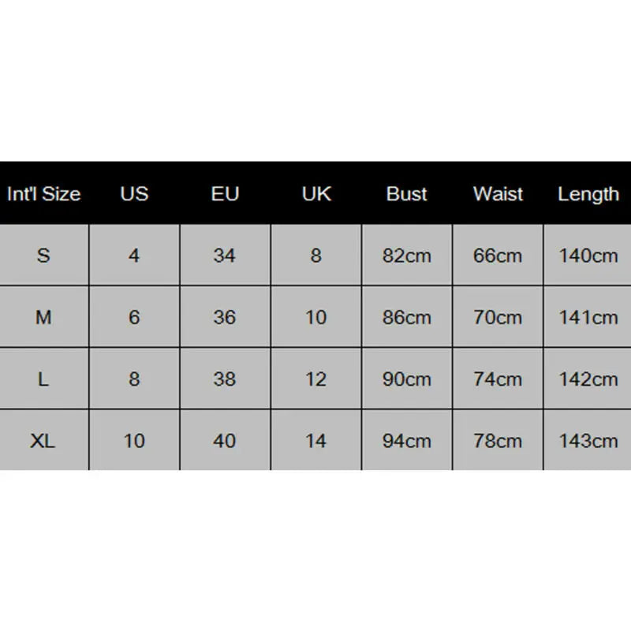The height and width of the screenshot is (631, 631).
Task: Select the Waist header cell
Action: (x=498, y=194)
